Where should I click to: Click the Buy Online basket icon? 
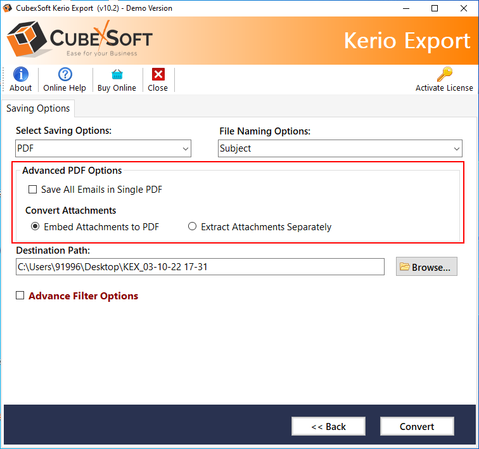point(117,74)
